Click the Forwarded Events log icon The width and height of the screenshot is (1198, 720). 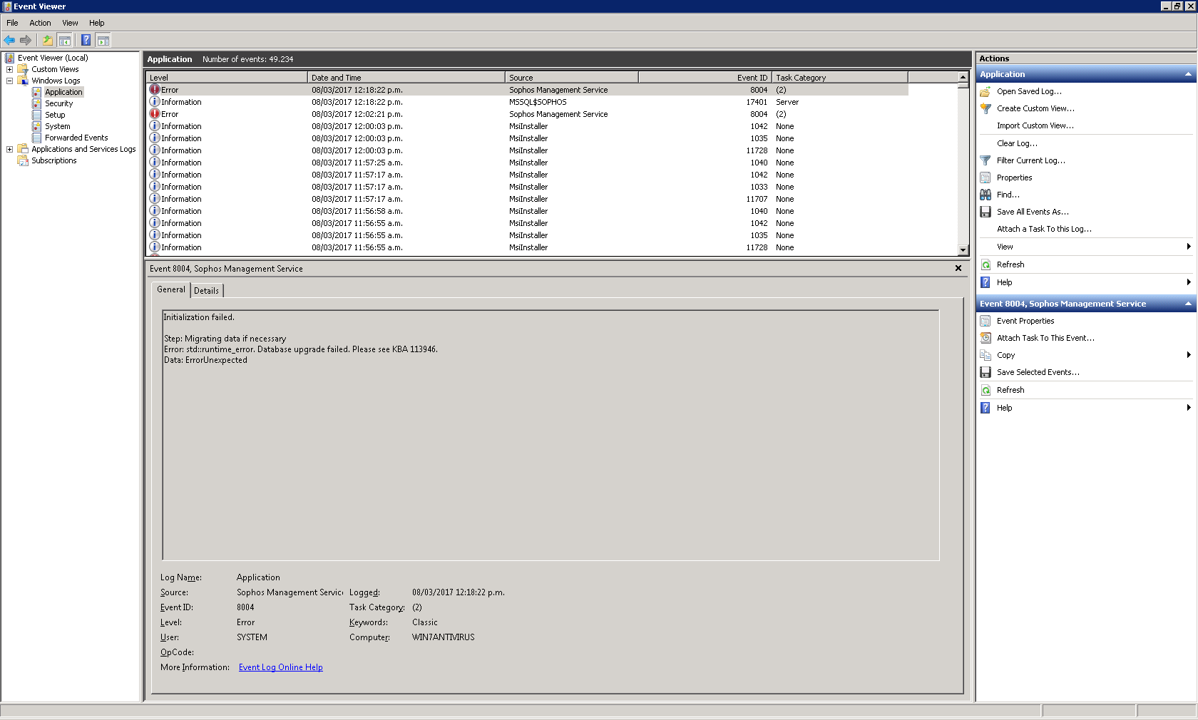click(37, 138)
